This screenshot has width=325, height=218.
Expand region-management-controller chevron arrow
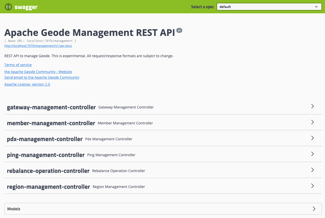click(x=312, y=186)
